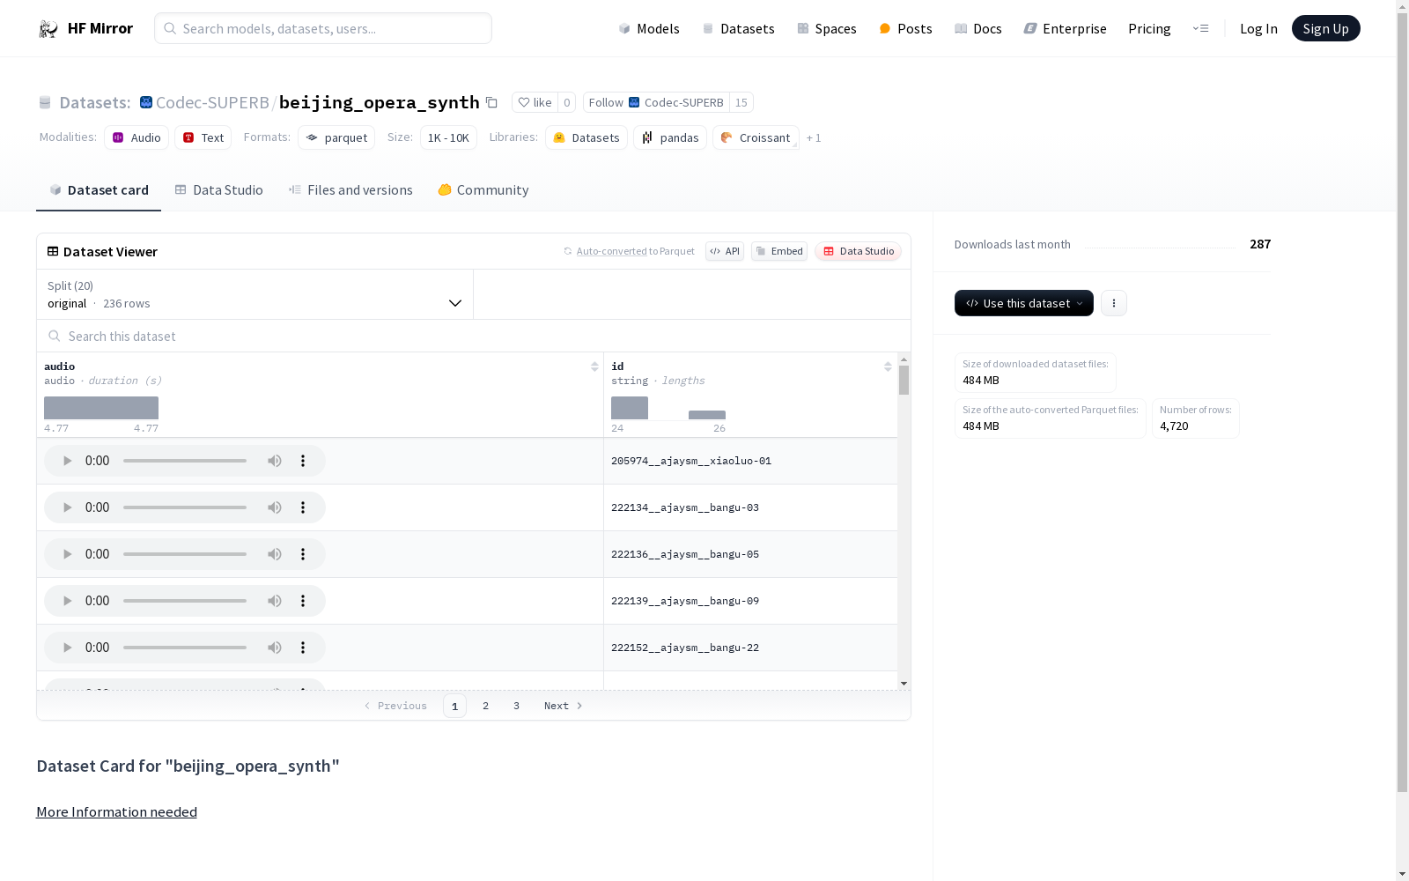Filter by Text modality tag
This screenshot has width=1409, height=881.
(x=203, y=137)
